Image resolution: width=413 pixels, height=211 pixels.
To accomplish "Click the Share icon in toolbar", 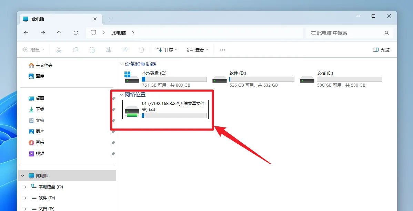I will click(x=125, y=50).
